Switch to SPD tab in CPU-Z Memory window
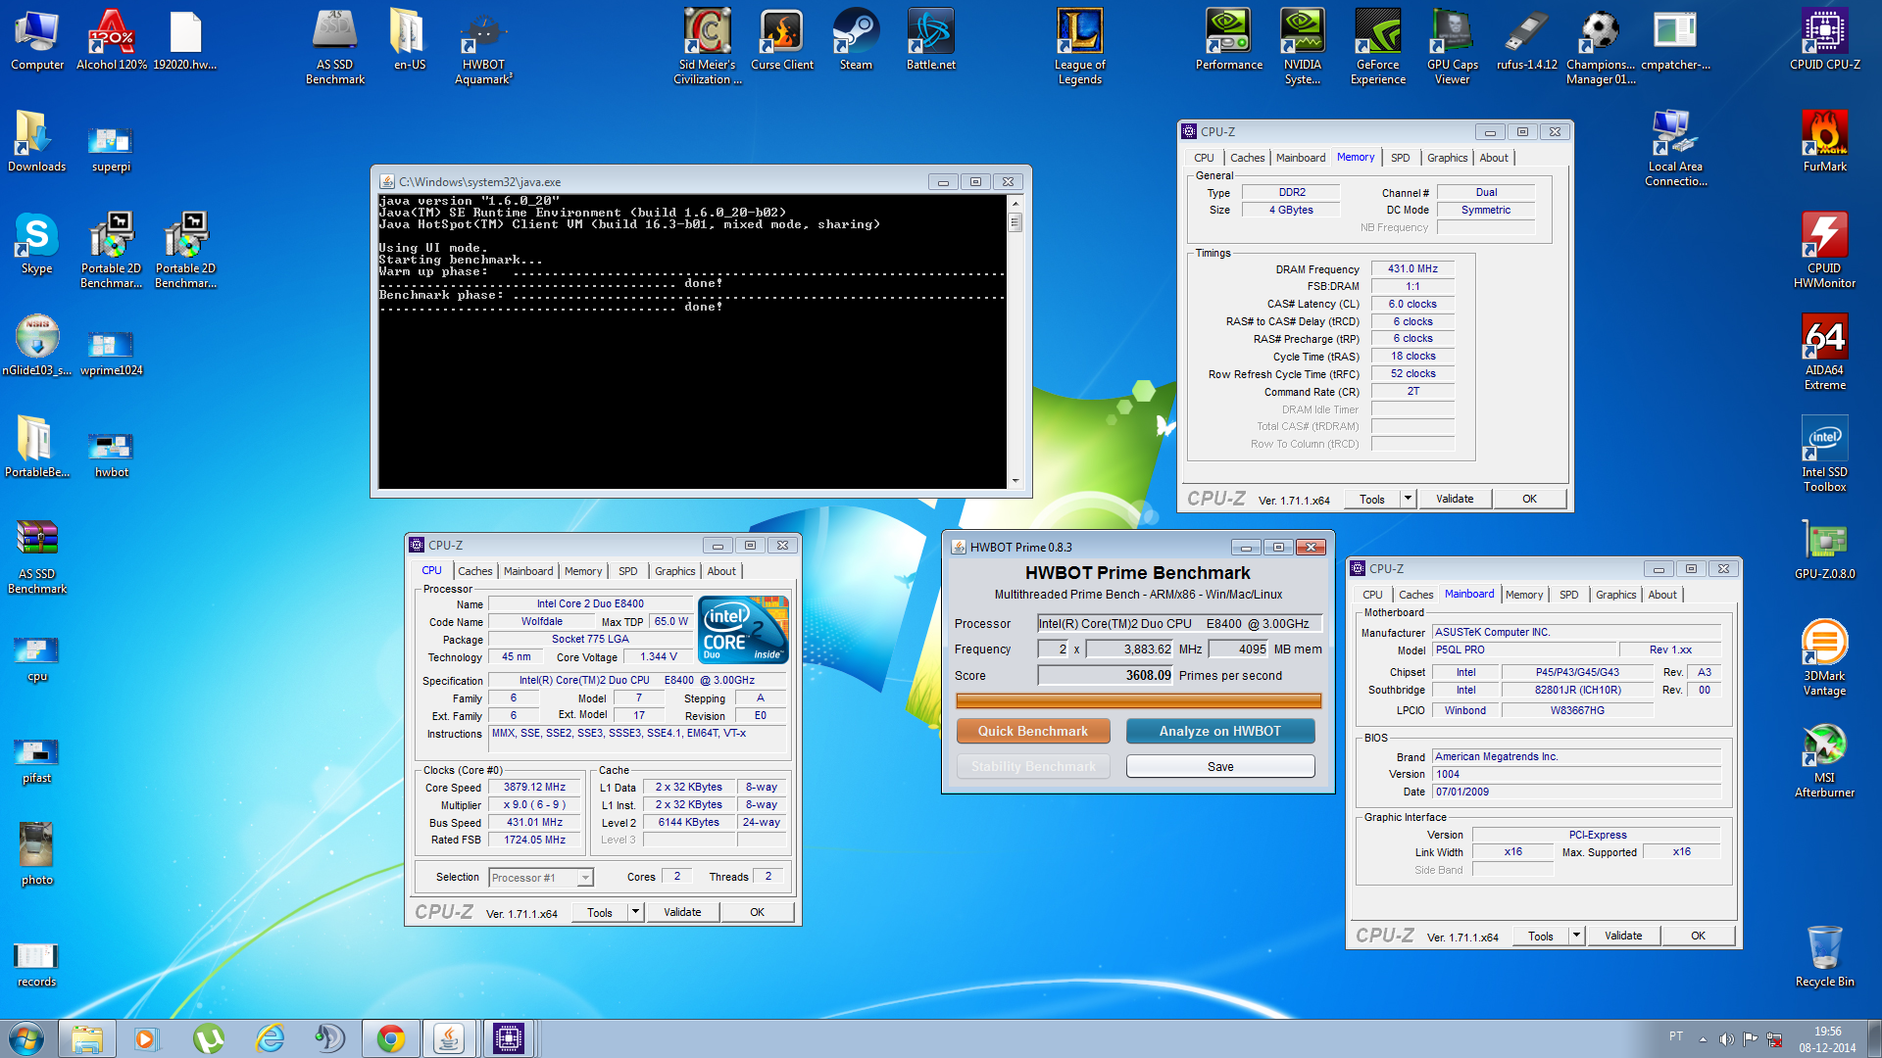Image resolution: width=1882 pixels, height=1058 pixels. point(1400,158)
